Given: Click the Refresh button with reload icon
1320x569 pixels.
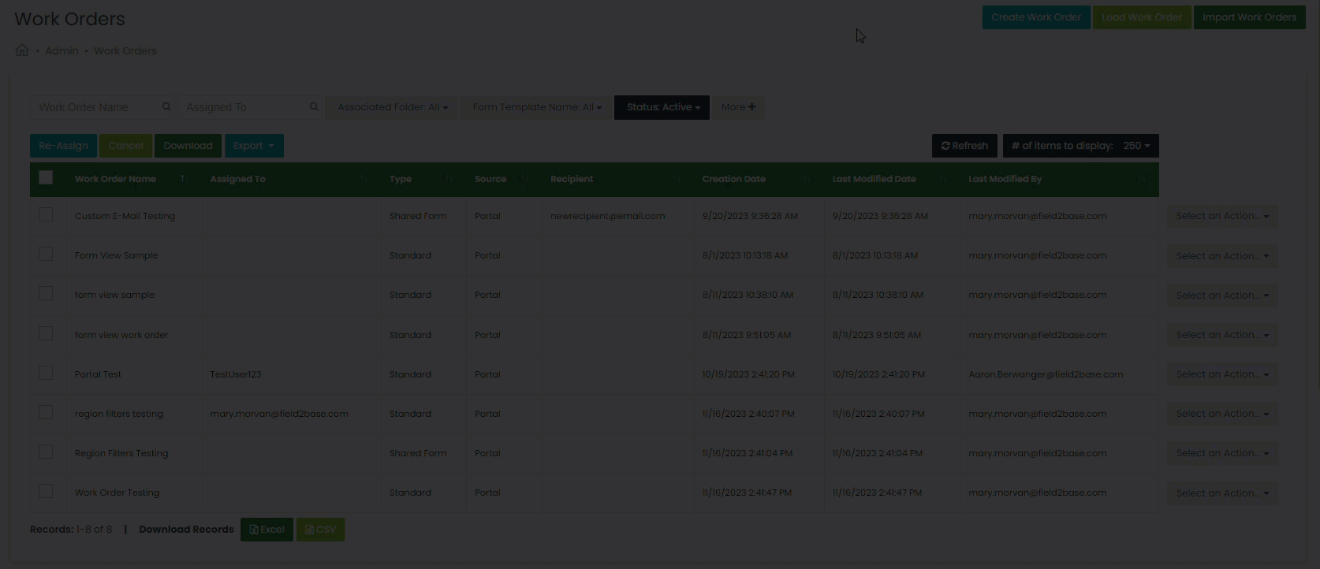Looking at the screenshot, I should [x=964, y=146].
